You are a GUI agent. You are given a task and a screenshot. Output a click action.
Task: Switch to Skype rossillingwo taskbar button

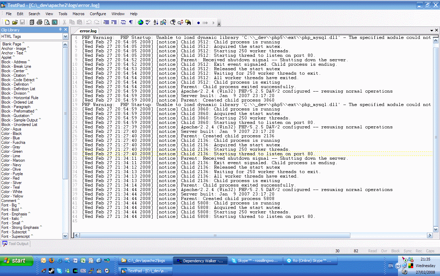click(x=255, y=261)
